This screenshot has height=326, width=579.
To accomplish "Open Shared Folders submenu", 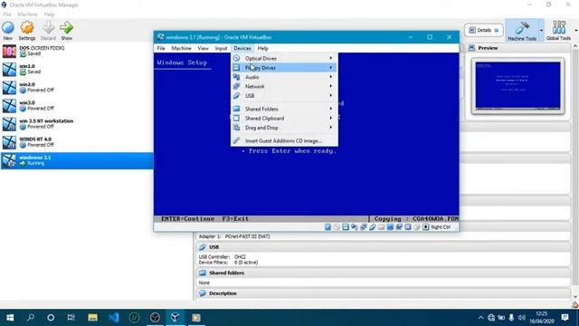I will [x=284, y=109].
